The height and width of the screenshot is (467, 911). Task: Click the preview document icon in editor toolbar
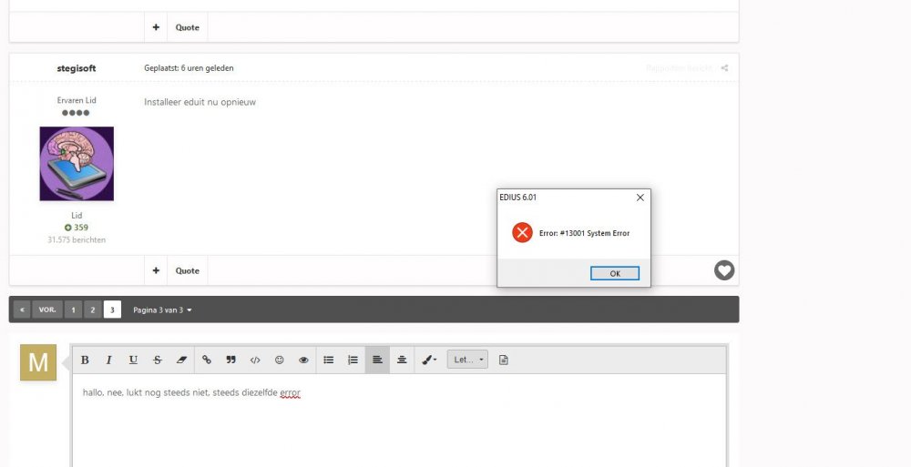point(504,360)
